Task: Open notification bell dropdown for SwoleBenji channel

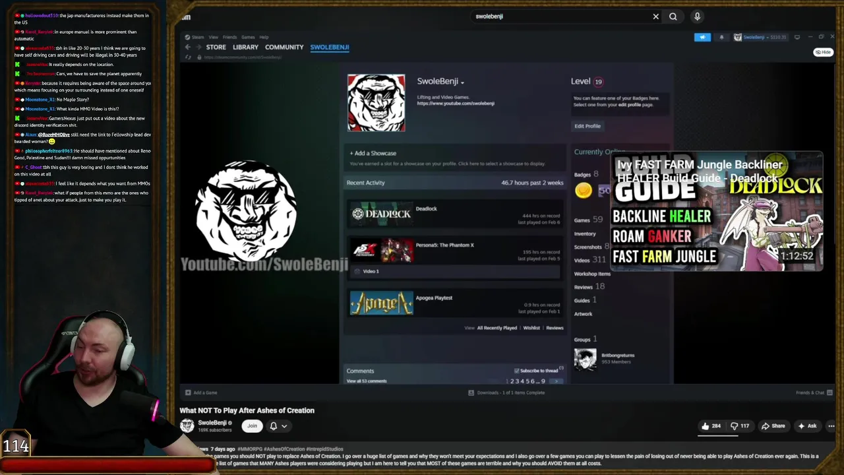Action: [278, 426]
